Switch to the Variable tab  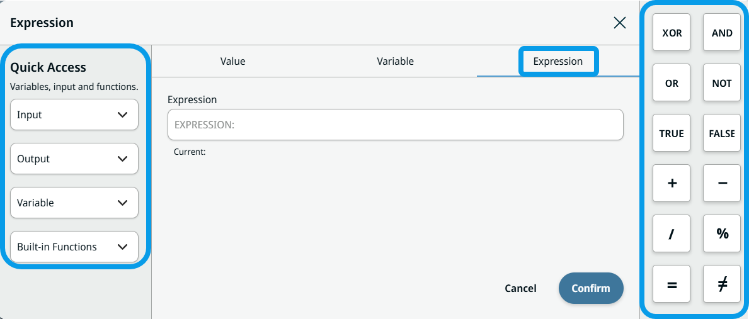pos(395,62)
